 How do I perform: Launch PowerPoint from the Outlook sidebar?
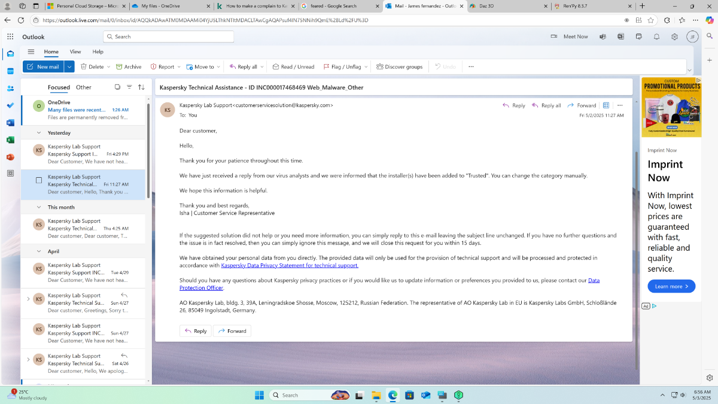tap(10, 157)
